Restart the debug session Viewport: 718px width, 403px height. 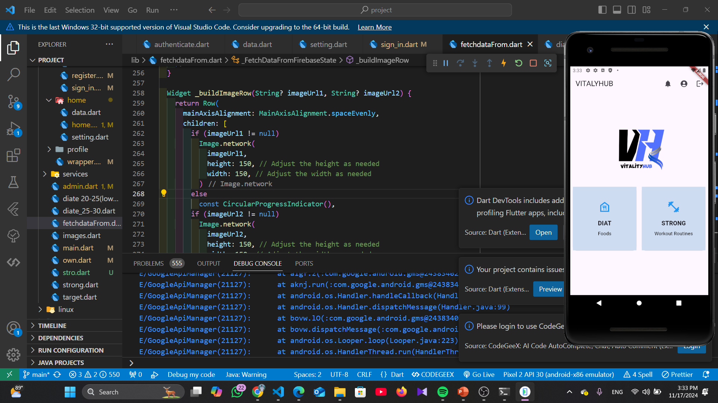(x=519, y=63)
